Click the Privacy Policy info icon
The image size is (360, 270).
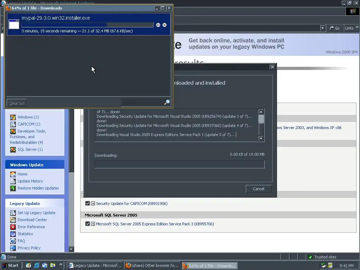(x=13, y=248)
